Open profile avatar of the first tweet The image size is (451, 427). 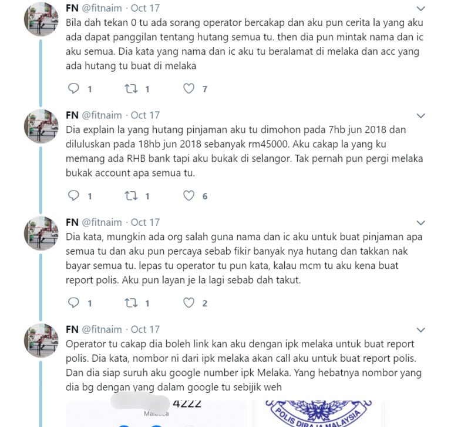coord(41,19)
